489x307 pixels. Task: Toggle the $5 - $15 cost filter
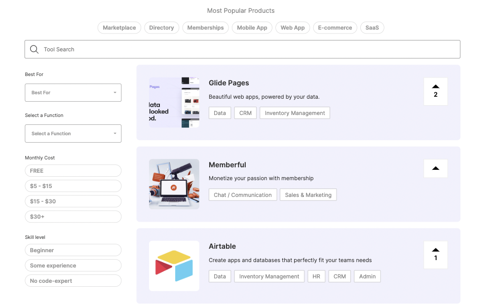[73, 186]
